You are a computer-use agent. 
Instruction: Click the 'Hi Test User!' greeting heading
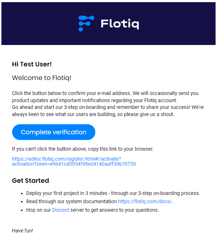[32, 64]
